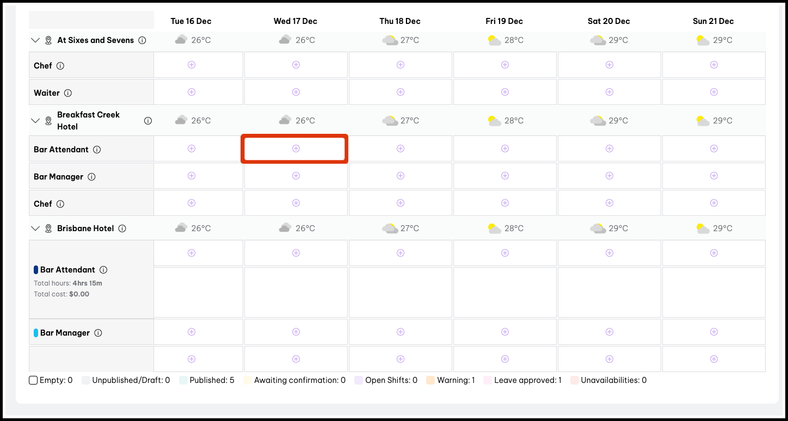
Task: Click info icon next to Brisbane Hotel
Action: (x=122, y=228)
